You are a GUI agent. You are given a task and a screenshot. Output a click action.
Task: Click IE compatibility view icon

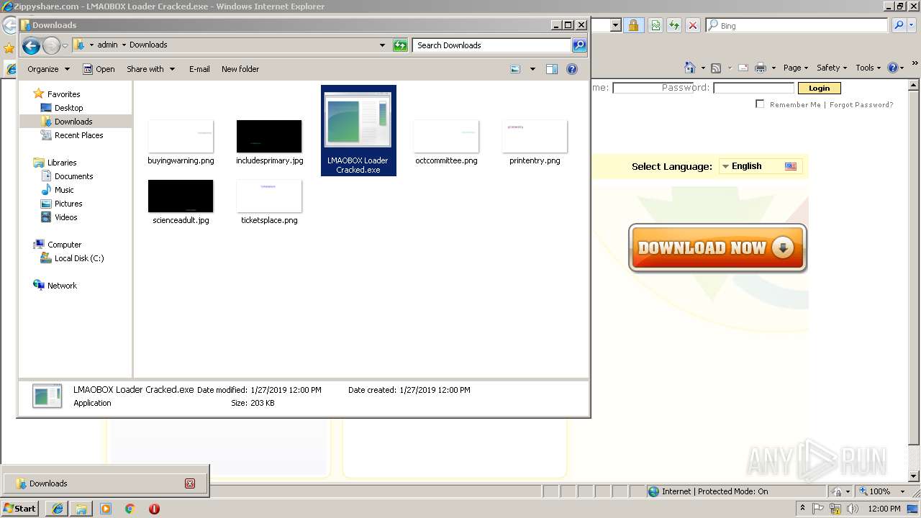click(655, 25)
